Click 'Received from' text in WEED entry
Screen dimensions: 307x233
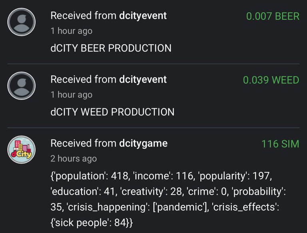(84, 79)
